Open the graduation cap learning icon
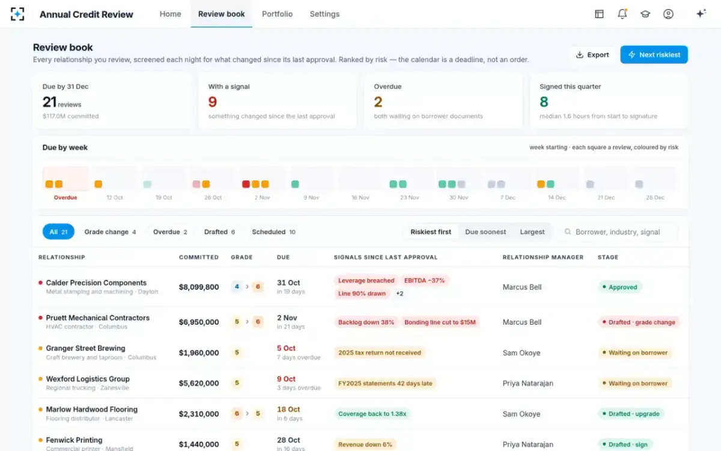 645,14
